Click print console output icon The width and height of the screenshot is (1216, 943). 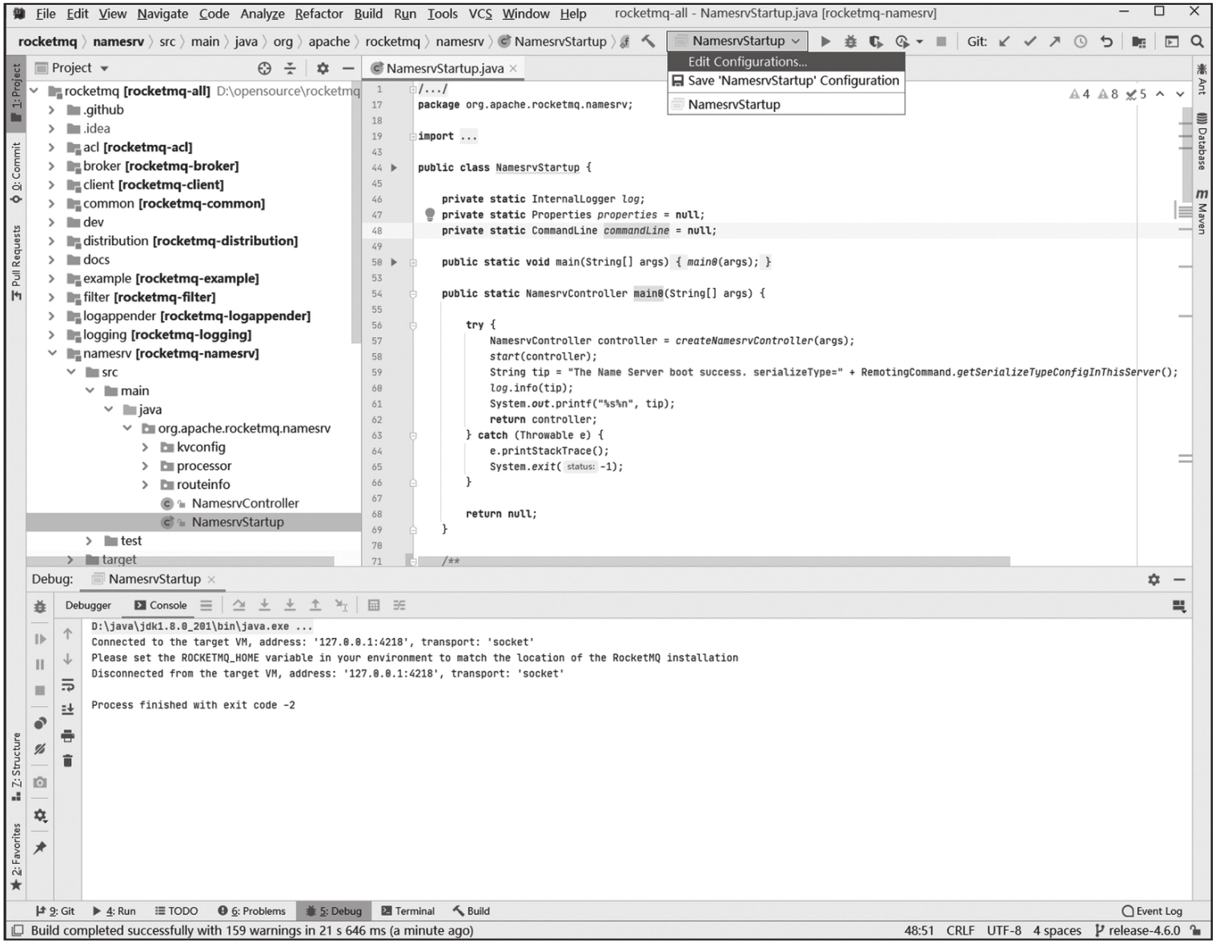coord(68,736)
